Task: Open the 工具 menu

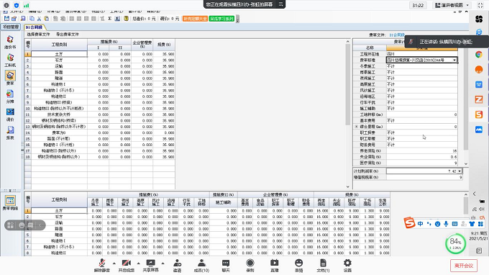Action: [x=116, y=12]
